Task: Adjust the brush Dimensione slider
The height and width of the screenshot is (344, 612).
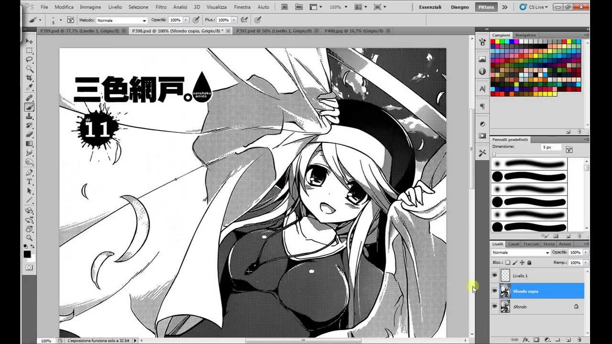Action: [x=494, y=154]
